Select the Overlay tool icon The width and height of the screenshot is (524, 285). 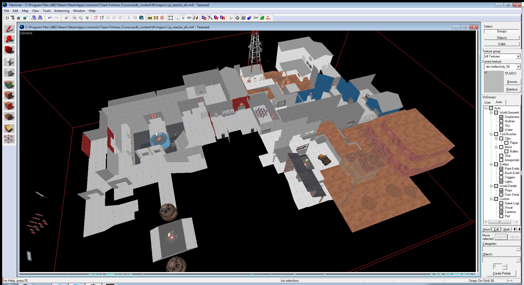pyautogui.click(x=9, y=117)
